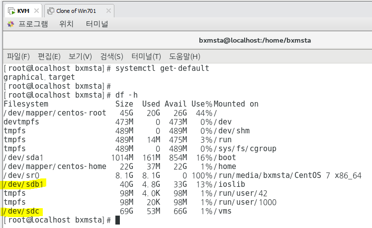Open the 편집(E) menu
This screenshot has width=372, height=228.
49,57
